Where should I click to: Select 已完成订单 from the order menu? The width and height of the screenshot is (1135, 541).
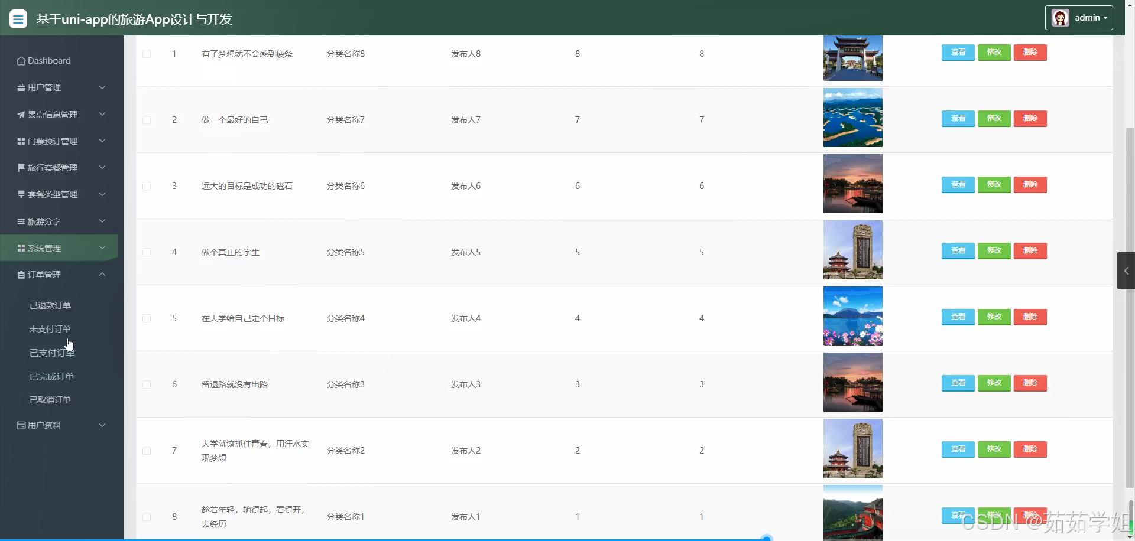coord(51,376)
